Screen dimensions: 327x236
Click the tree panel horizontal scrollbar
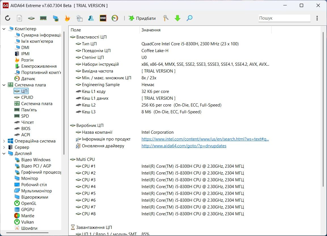point(27,233)
